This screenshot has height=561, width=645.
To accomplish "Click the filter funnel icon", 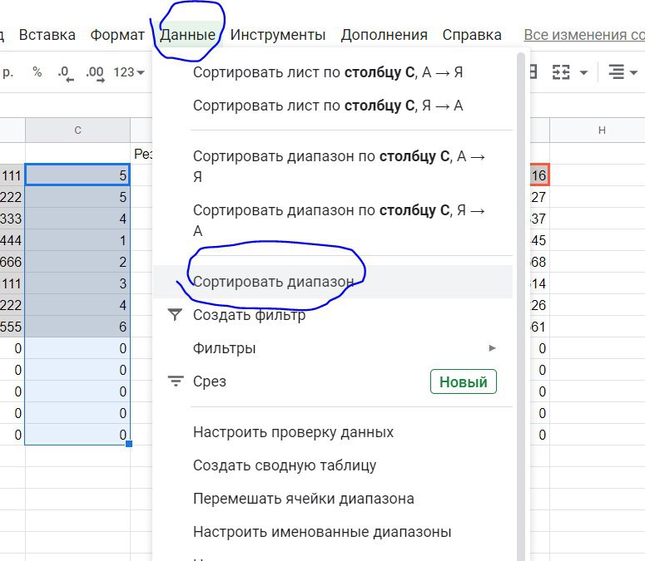I will click(175, 315).
